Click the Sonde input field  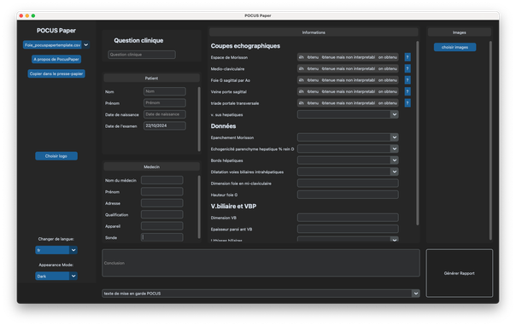click(162, 237)
